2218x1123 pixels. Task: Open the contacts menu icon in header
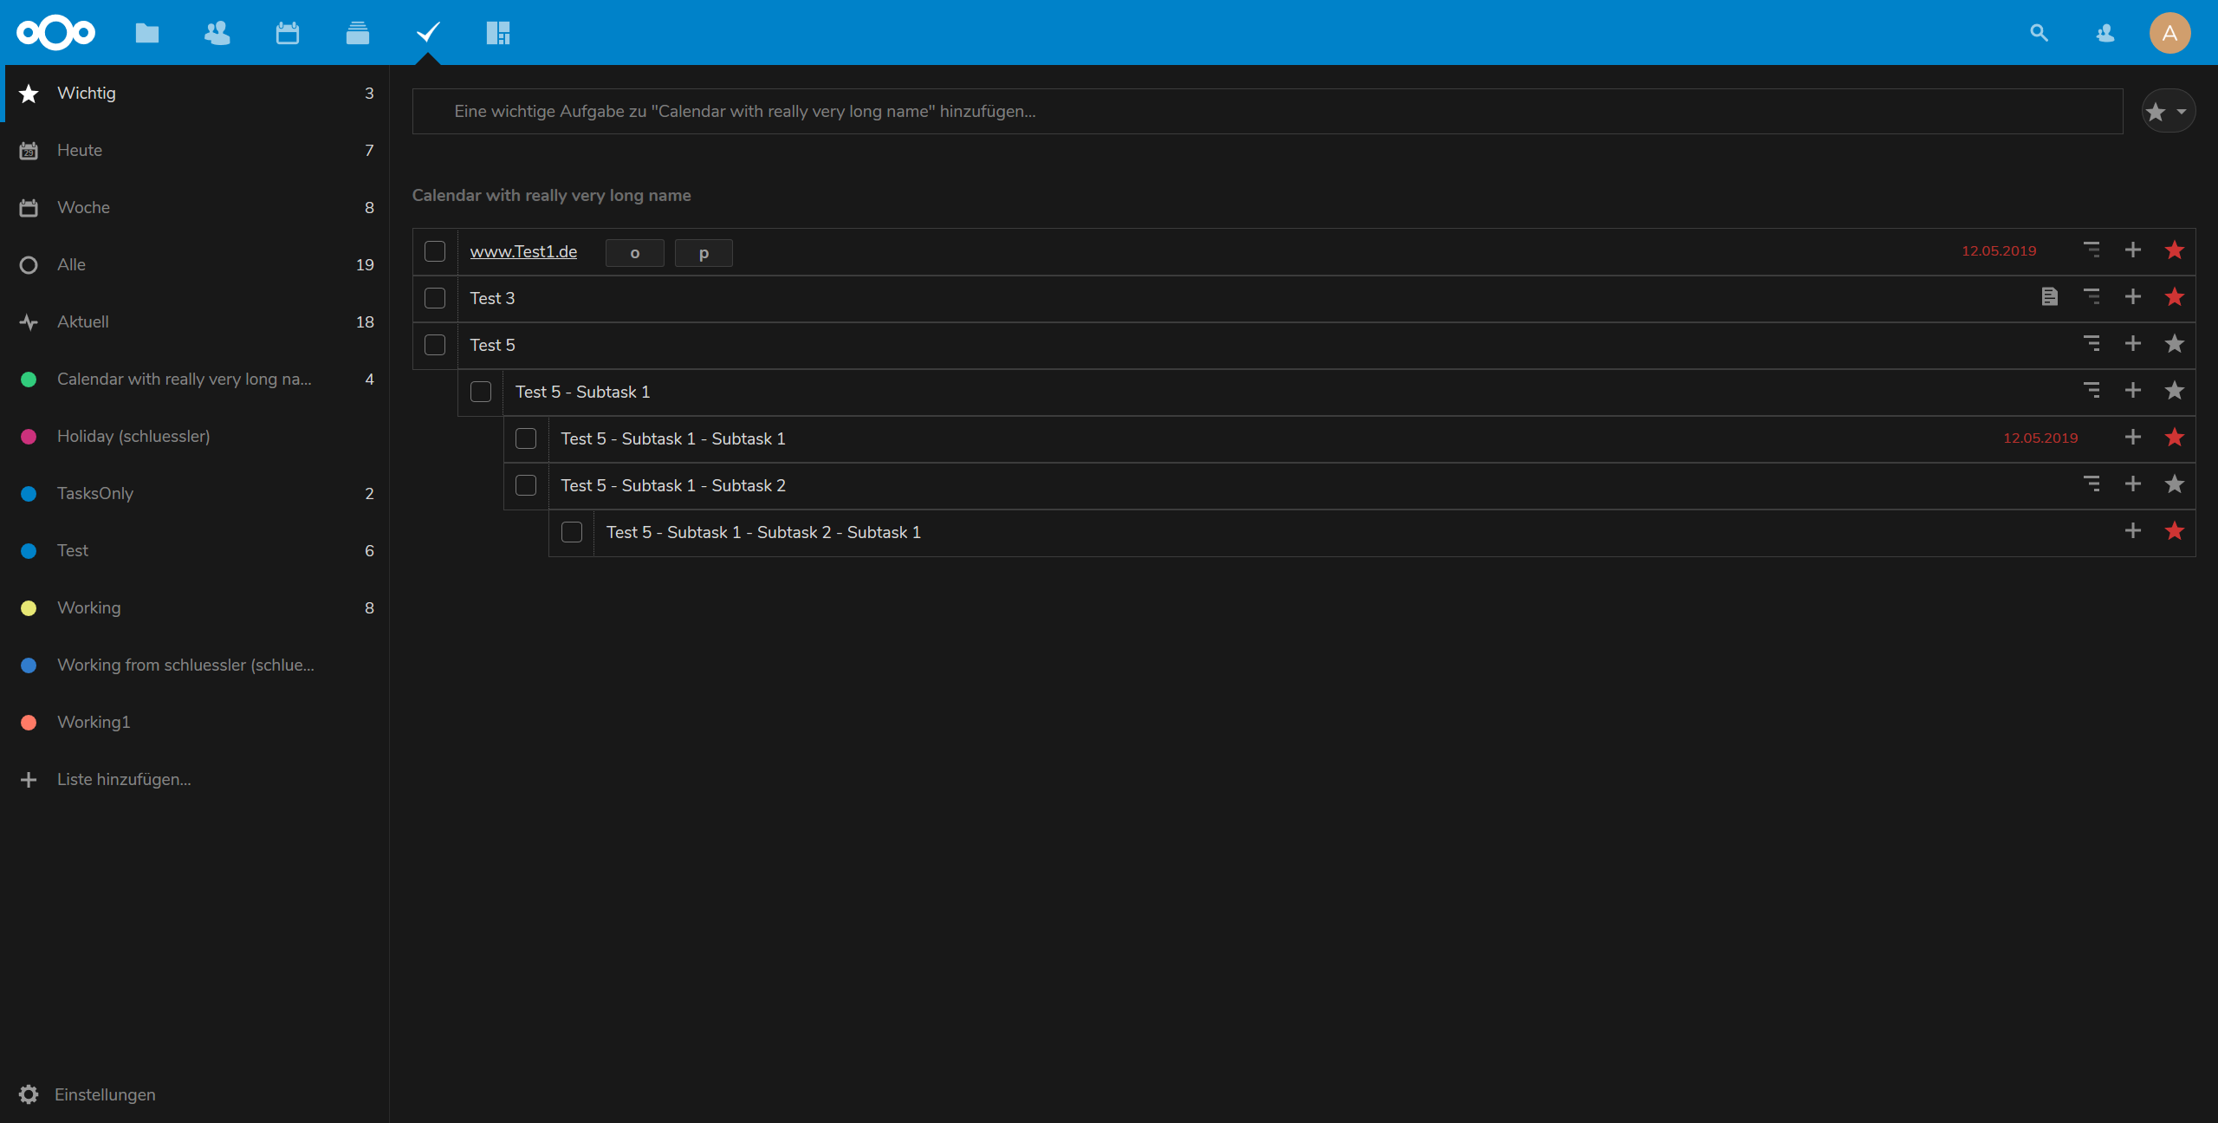(x=2105, y=33)
